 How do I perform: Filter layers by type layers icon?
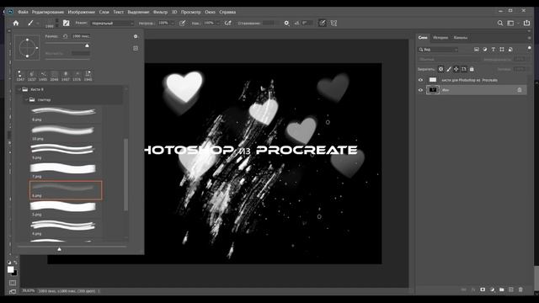point(494,50)
